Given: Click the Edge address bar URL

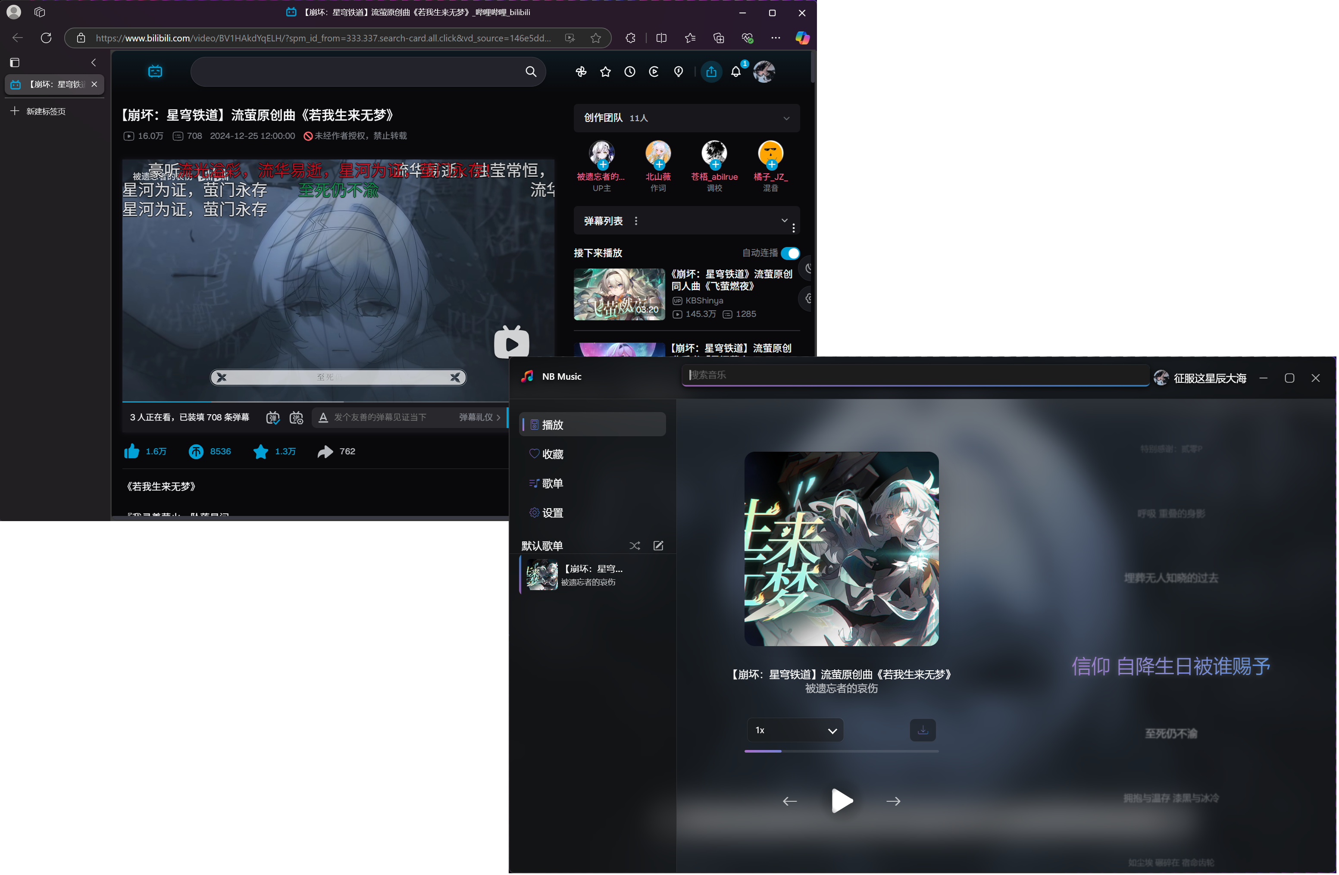Looking at the screenshot, I should 323,37.
